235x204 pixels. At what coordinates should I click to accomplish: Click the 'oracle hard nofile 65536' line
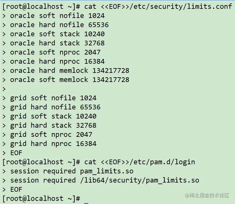tap(59, 25)
